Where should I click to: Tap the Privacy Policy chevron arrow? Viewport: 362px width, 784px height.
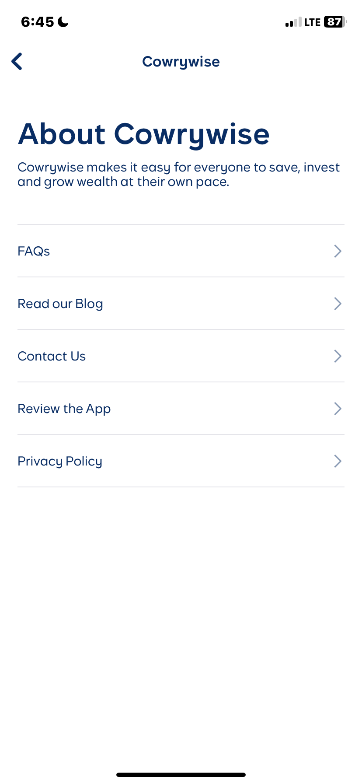(x=338, y=461)
